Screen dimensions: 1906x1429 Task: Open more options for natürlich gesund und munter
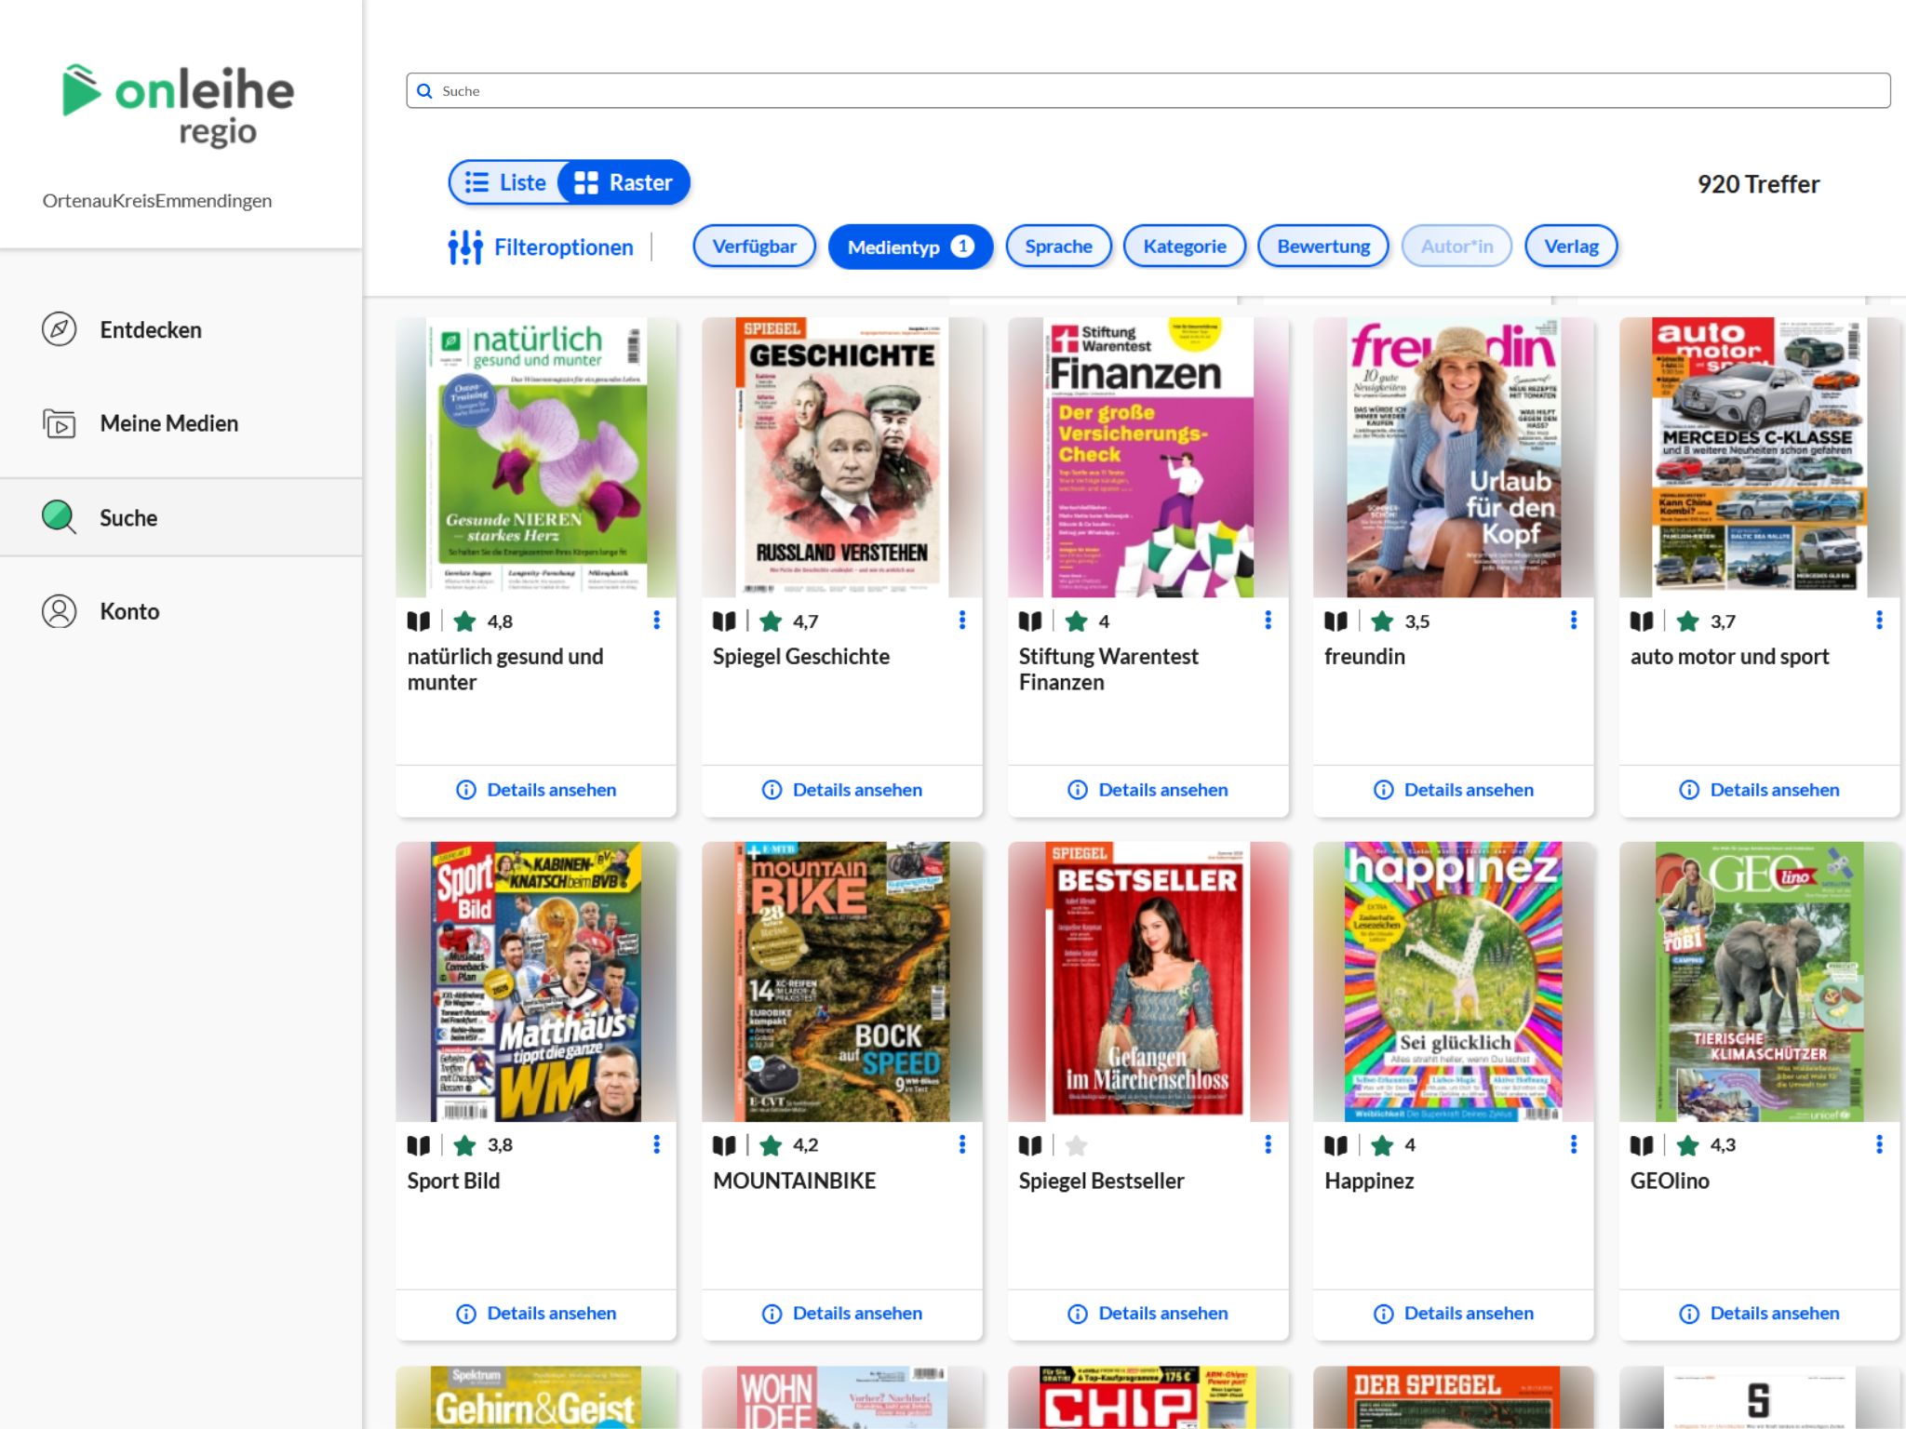657,621
